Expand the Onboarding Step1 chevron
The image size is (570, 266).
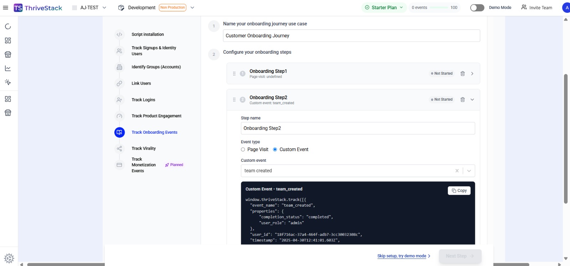click(472, 74)
